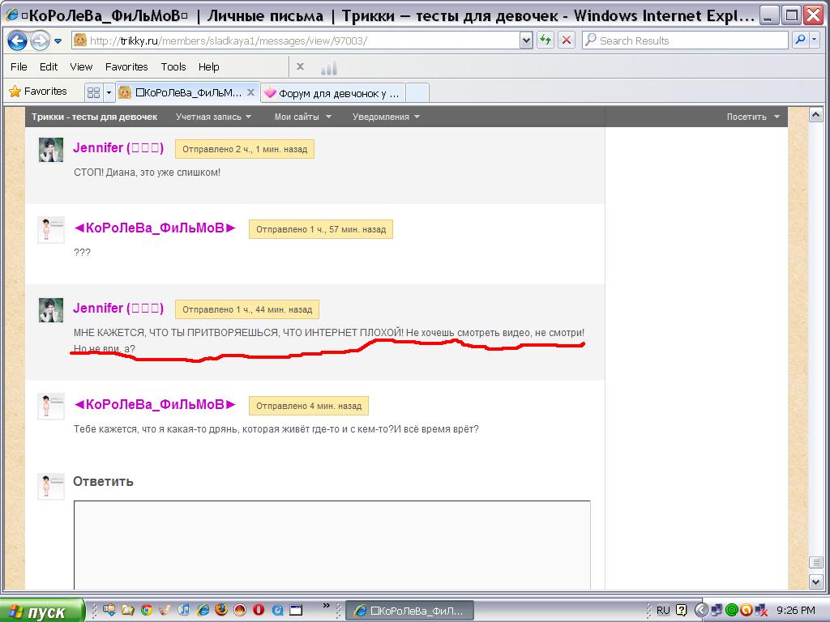Viewport: 830px width, 622px height.
Task: Click the red Stop loading icon
Action: click(566, 40)
